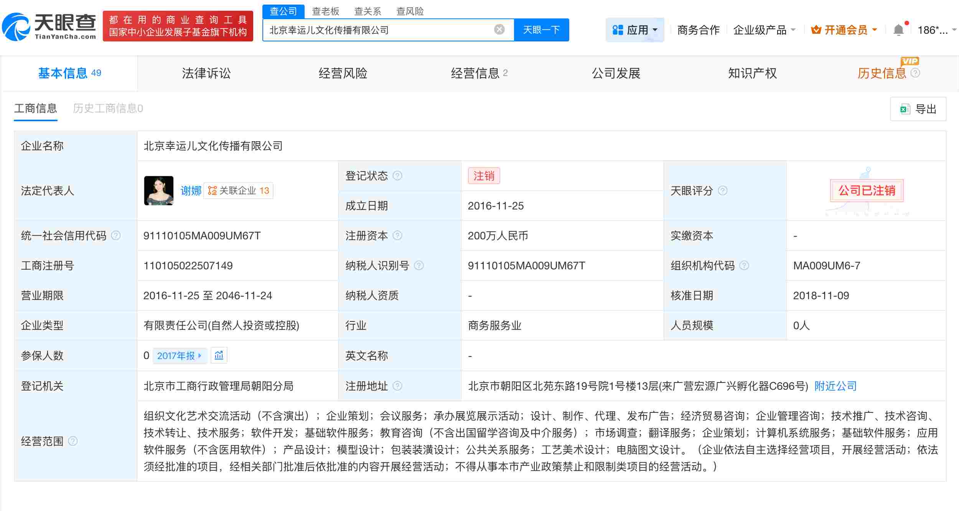Click the Tianyancha logo icon
959x511 pixels.
17,27
